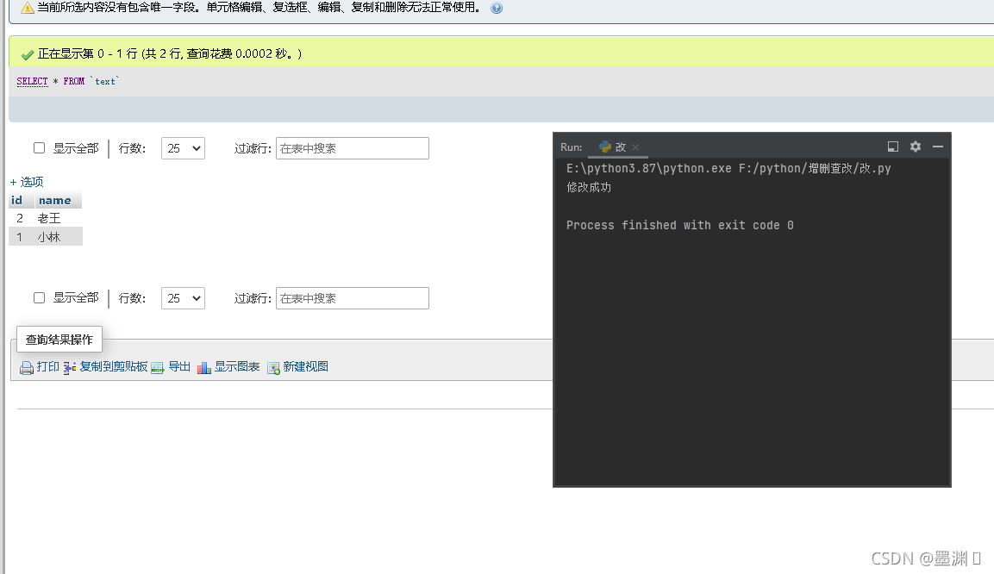Image resolution: width=994 pixels, height=574 pixels.
Task: Click the blue help icon in the warning bar
Action: (x=497, y=8)
